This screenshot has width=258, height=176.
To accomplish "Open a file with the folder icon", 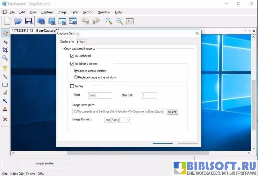I will pos(18,21).
